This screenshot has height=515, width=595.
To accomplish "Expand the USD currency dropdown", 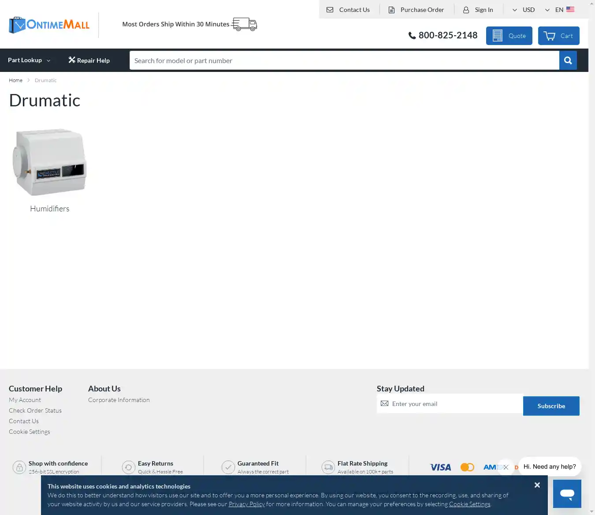I will tap(523, 10).
